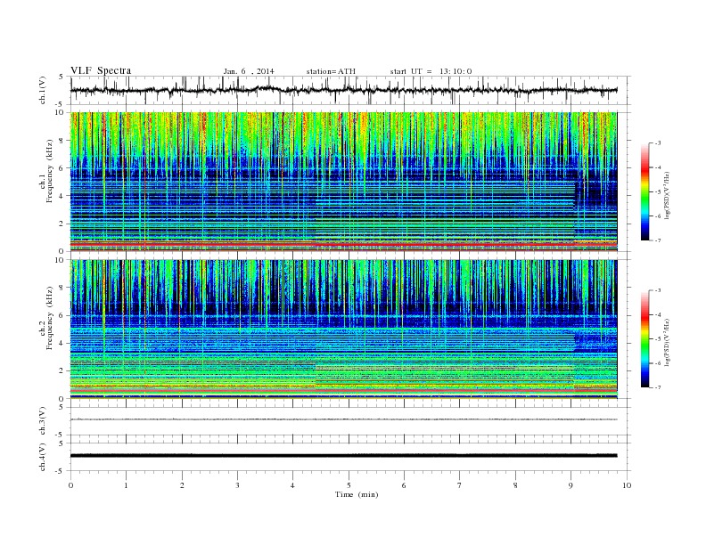Click the "7" tick on the time axis

pyautogui.click(x=460, y=485)
